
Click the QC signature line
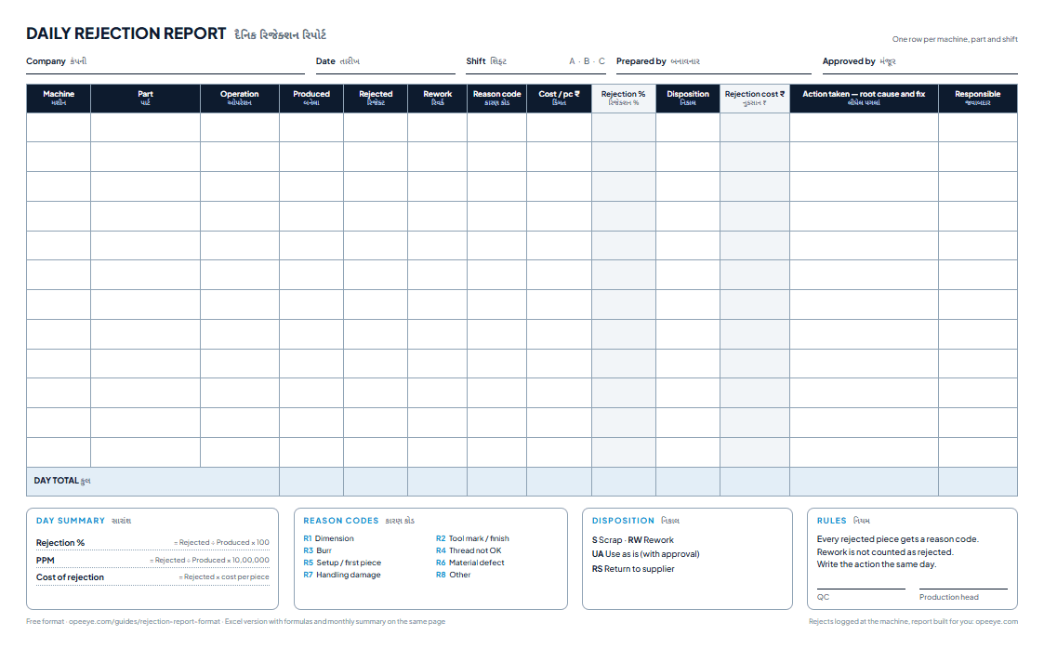tap(861, 589)
